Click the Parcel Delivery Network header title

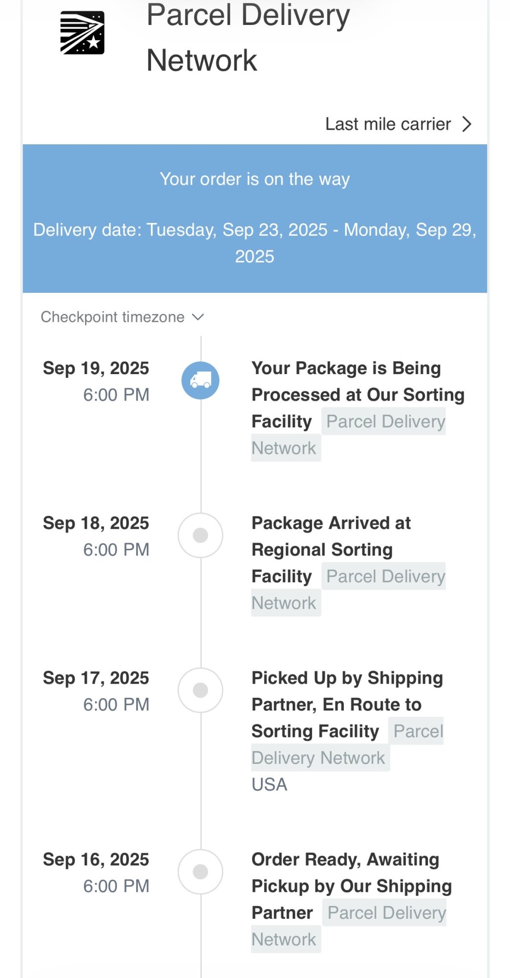[x=248, y=37]
